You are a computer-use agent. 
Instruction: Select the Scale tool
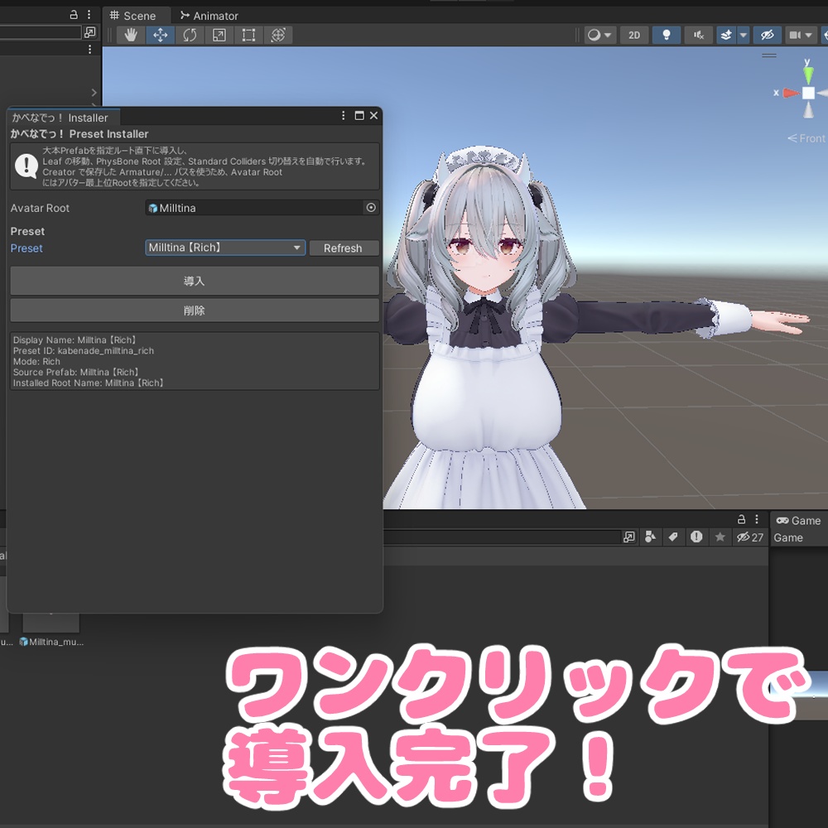coord(219,35)
